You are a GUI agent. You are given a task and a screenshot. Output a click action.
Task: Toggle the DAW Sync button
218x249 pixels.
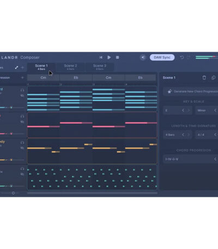tap(162, 57)
